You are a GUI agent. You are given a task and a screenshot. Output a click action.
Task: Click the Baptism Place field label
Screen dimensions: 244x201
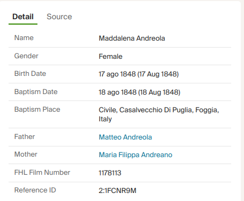37,110
